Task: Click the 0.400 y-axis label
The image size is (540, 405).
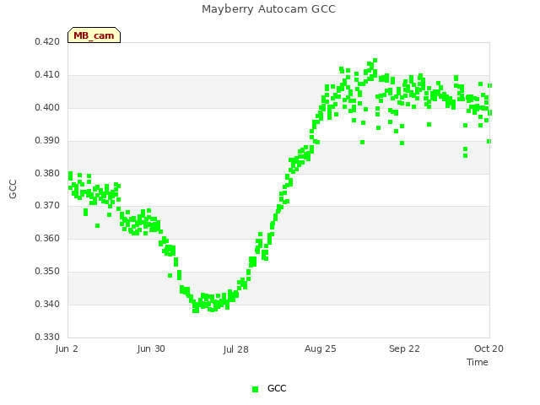Action: (47, 107)
